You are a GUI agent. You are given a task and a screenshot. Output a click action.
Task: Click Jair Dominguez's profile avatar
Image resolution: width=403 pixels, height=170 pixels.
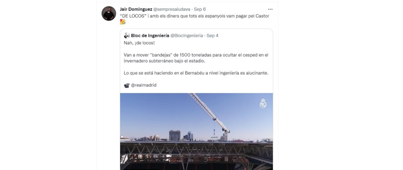[x=109, y=13]
